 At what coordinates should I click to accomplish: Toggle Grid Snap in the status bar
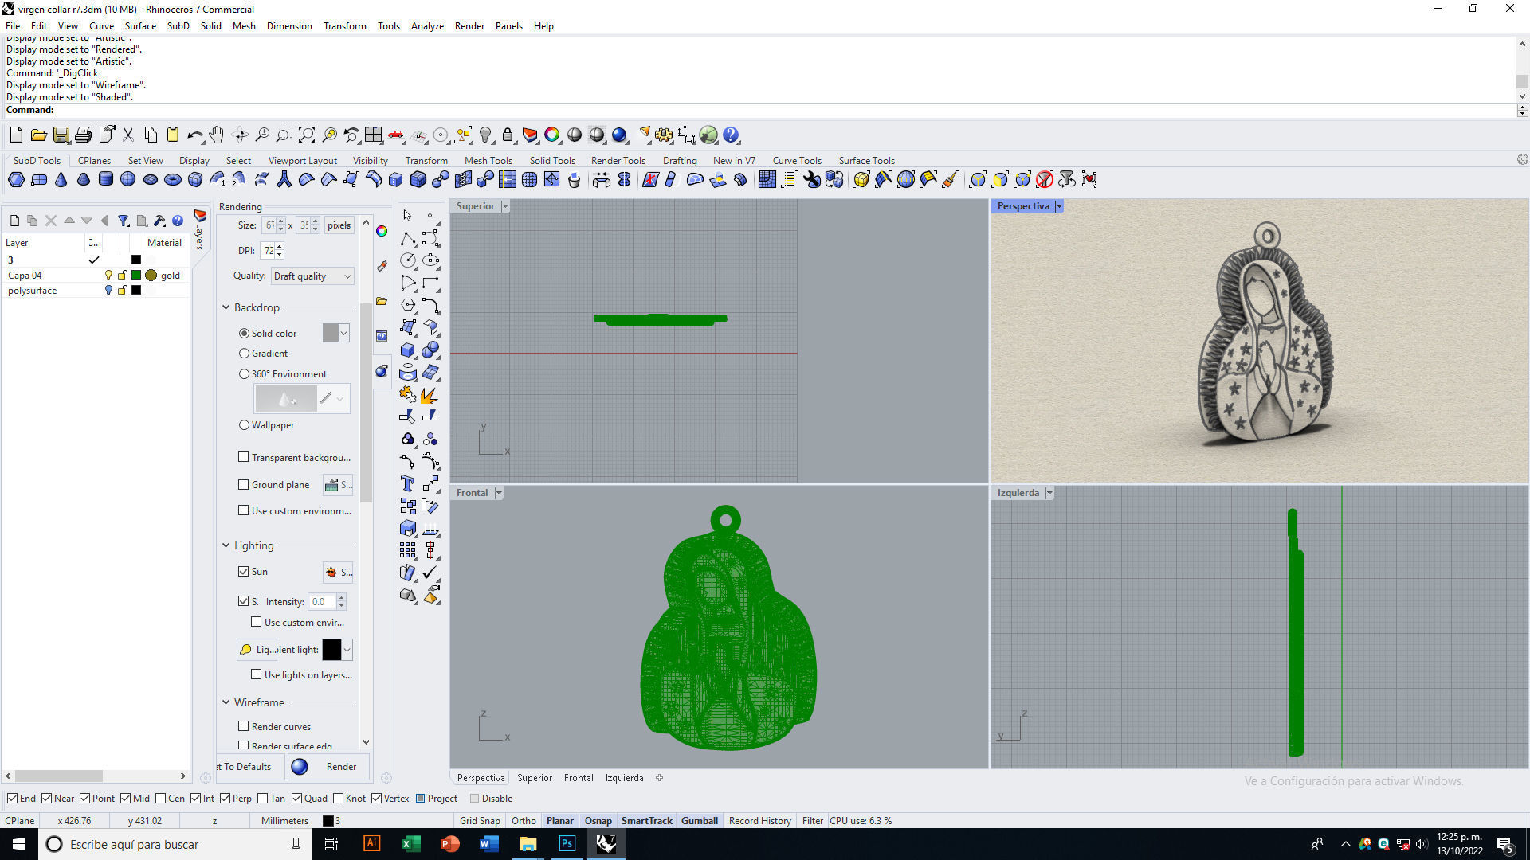pos(480,820)
